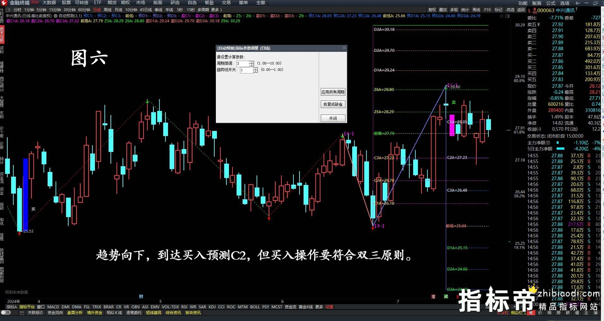Decrease 周期微调 value with down arrow
604x321 pixels.
(x=252, y=65)
